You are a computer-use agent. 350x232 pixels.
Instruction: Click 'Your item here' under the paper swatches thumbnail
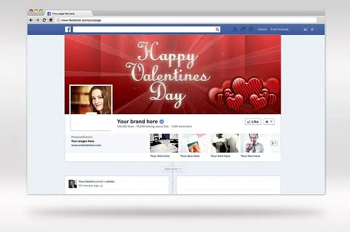click(190, 156)
